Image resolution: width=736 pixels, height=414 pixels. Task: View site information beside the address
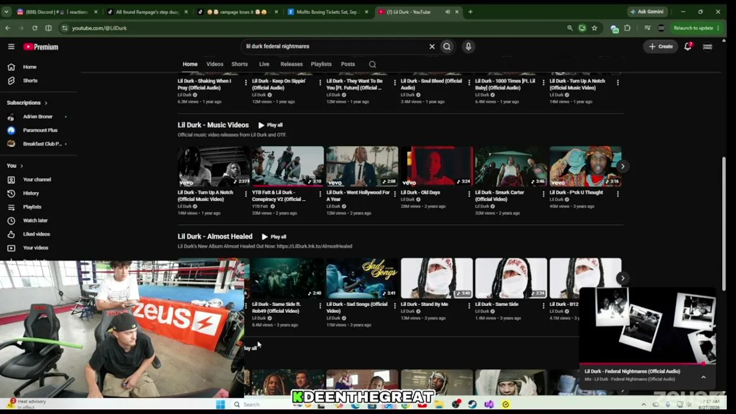pos(65,28)
